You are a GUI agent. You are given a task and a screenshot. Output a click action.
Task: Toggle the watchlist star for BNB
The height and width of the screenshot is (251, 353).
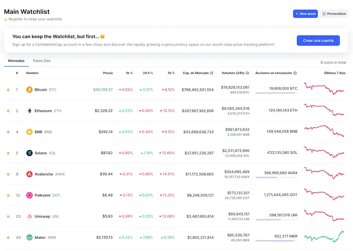tap(8, 132)
